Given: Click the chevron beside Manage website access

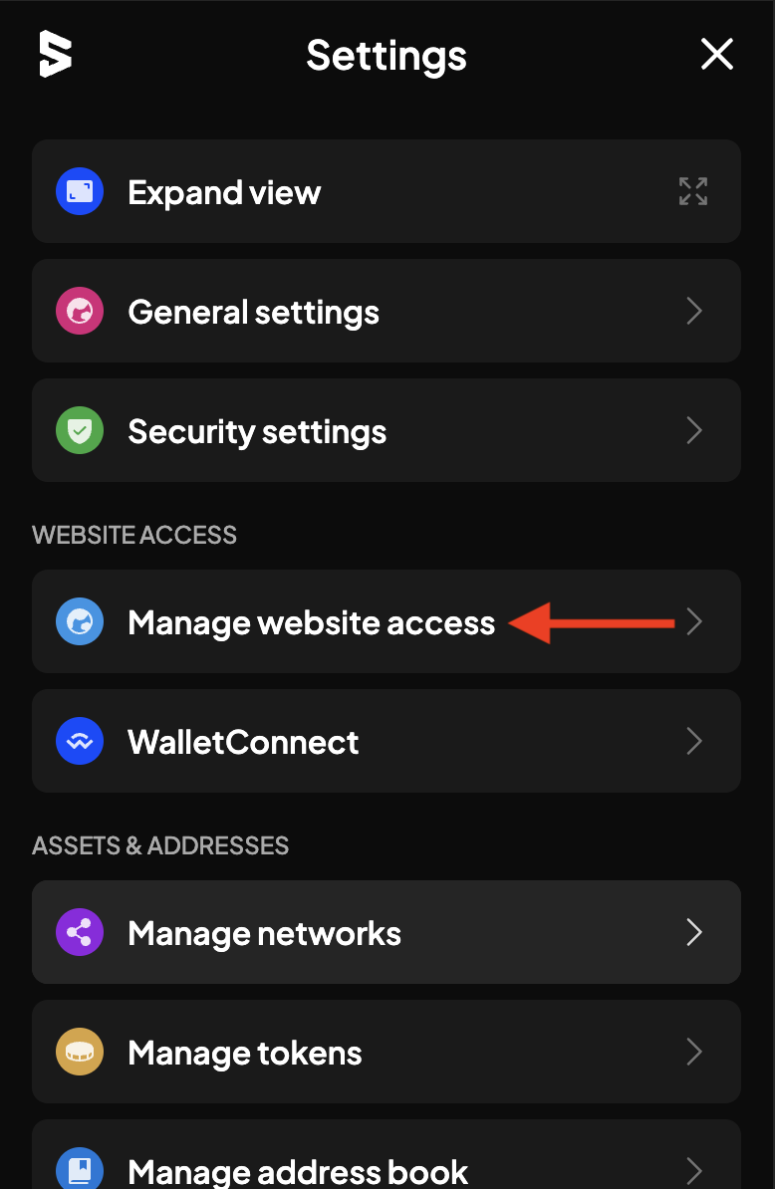Looking at the screenshot, I should (694, 621).
